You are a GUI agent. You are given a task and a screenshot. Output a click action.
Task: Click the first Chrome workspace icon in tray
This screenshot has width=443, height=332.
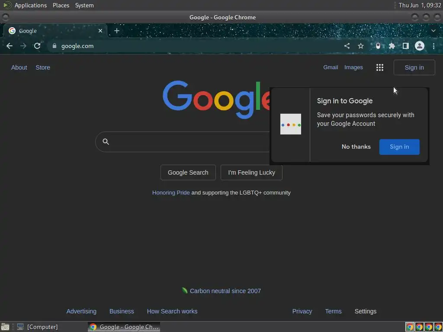(x=410, y=327)
